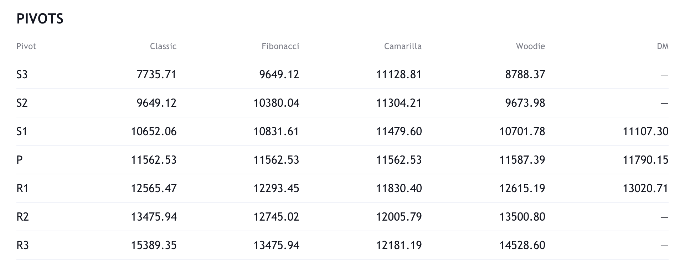The width and height of the screenshot is (685, 269).
Task: Click the R3 row label
Action: (x=22, y=246)
